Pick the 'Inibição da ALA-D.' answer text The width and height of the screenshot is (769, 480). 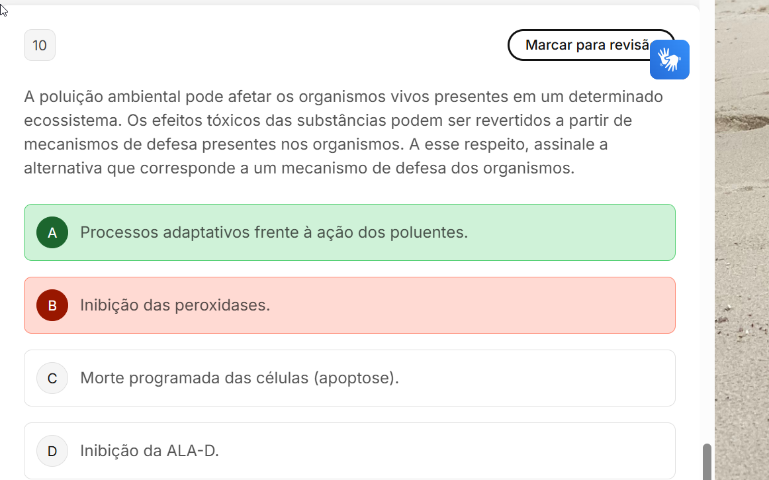click(x=150, y=451)
